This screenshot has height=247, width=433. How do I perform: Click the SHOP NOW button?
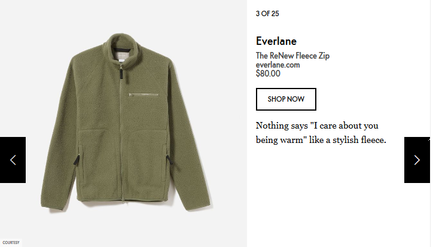pyautogui.click(x=286, y=99)
